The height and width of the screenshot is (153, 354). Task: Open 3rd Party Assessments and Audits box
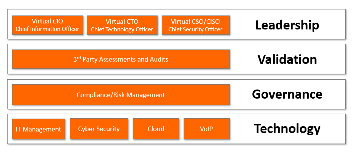(121, 59)
